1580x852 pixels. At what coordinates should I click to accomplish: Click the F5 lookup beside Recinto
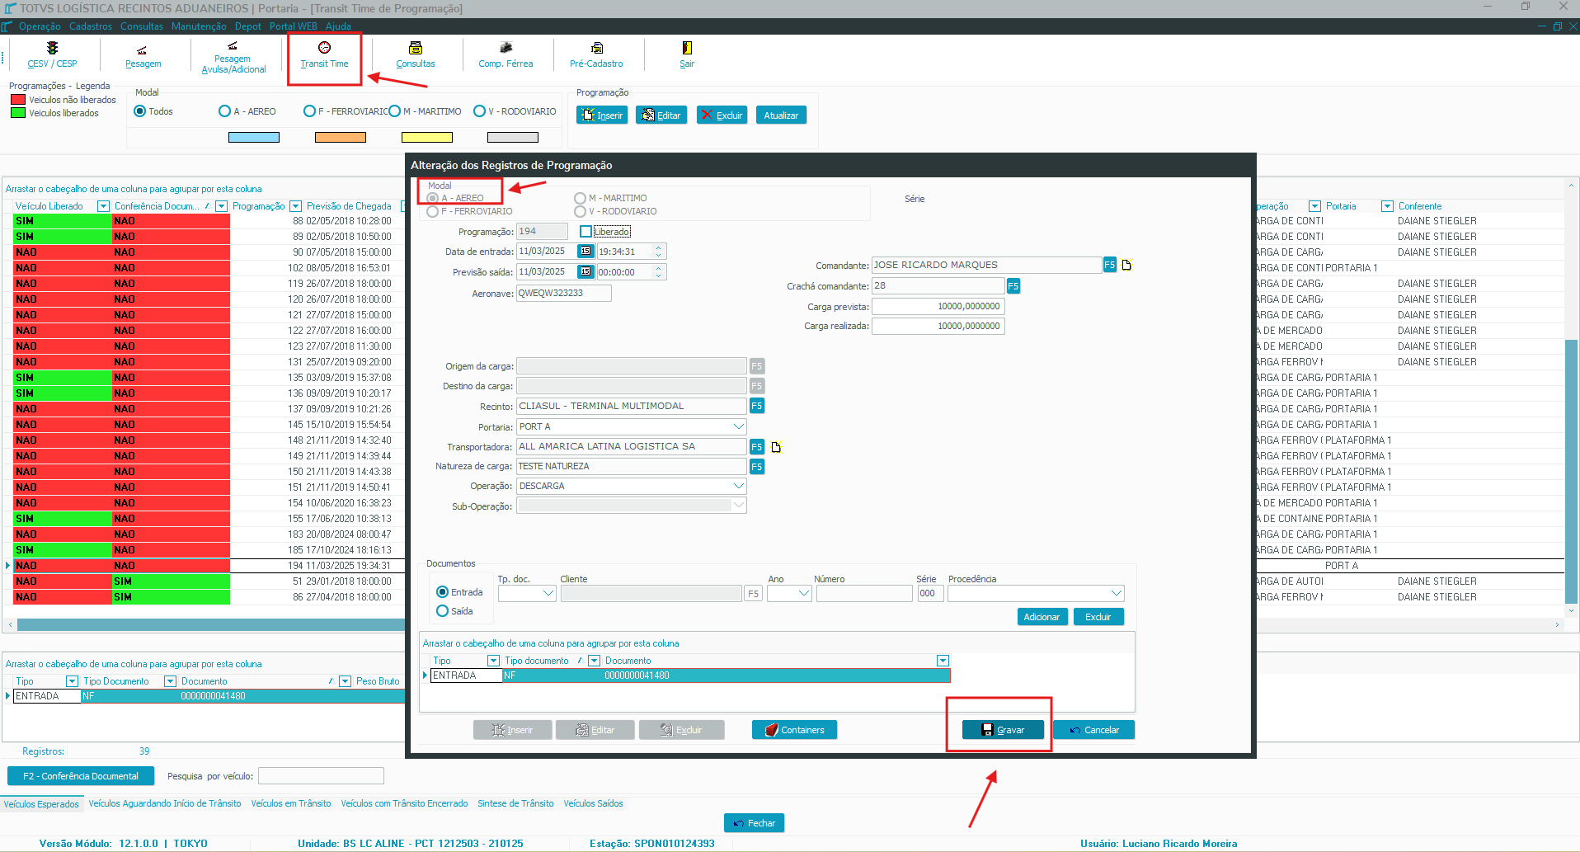756,406
